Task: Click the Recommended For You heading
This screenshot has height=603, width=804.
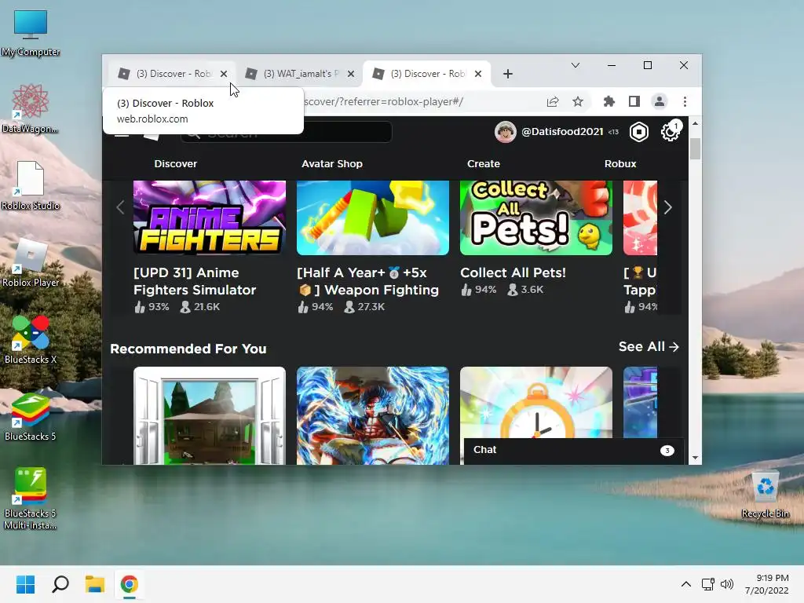Action: (188, 349)
